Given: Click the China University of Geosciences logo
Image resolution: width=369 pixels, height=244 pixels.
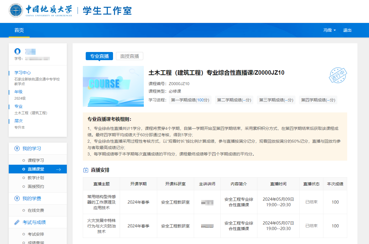Looking at the screenshot, I should [41, 11].
